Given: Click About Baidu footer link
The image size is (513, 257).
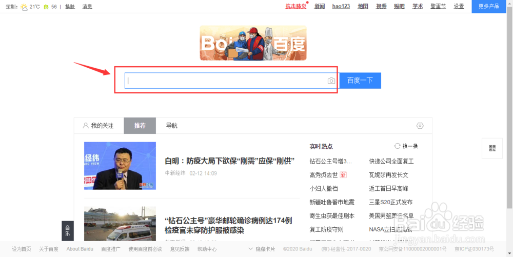Looking at the screenshot, I should [80, 249].
